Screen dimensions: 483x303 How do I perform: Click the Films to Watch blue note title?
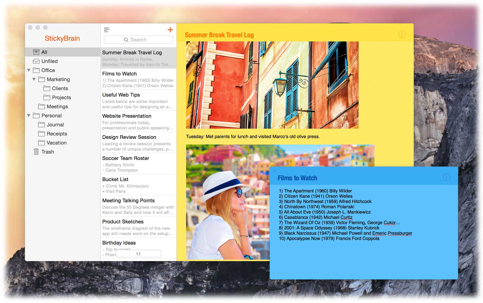(297, 178)
